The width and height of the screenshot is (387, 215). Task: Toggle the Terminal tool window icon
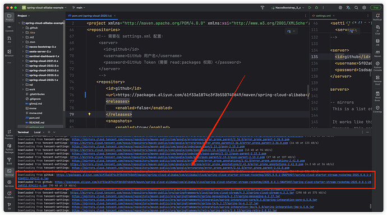click(x=9, y=172)
